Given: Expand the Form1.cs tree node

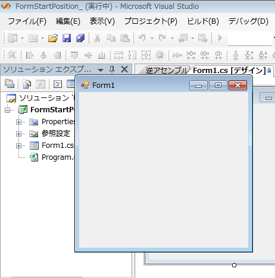Looking at the screenshot, I should tap(18, 146).
